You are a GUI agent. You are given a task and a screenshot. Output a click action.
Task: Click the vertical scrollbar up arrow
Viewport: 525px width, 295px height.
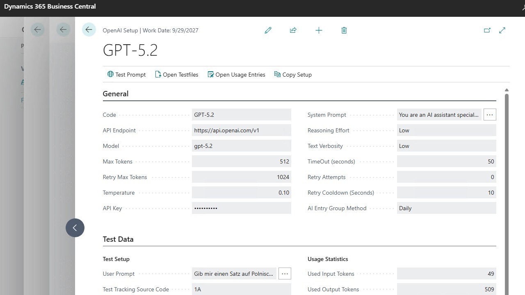507,90
